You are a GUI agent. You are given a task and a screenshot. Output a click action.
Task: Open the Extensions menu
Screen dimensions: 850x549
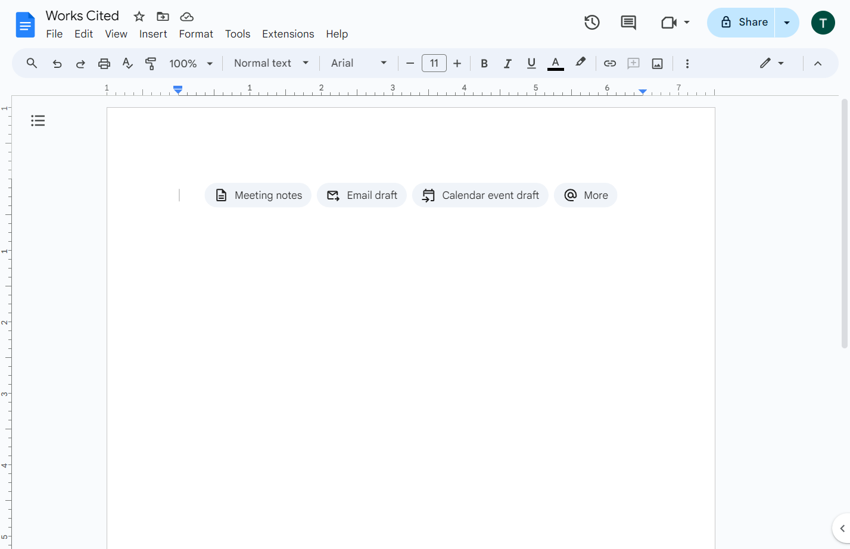[288, 34]
